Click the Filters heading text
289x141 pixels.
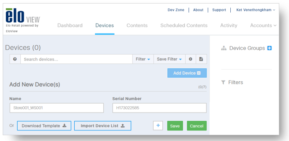pyautogui.click(x=235, y=82)
